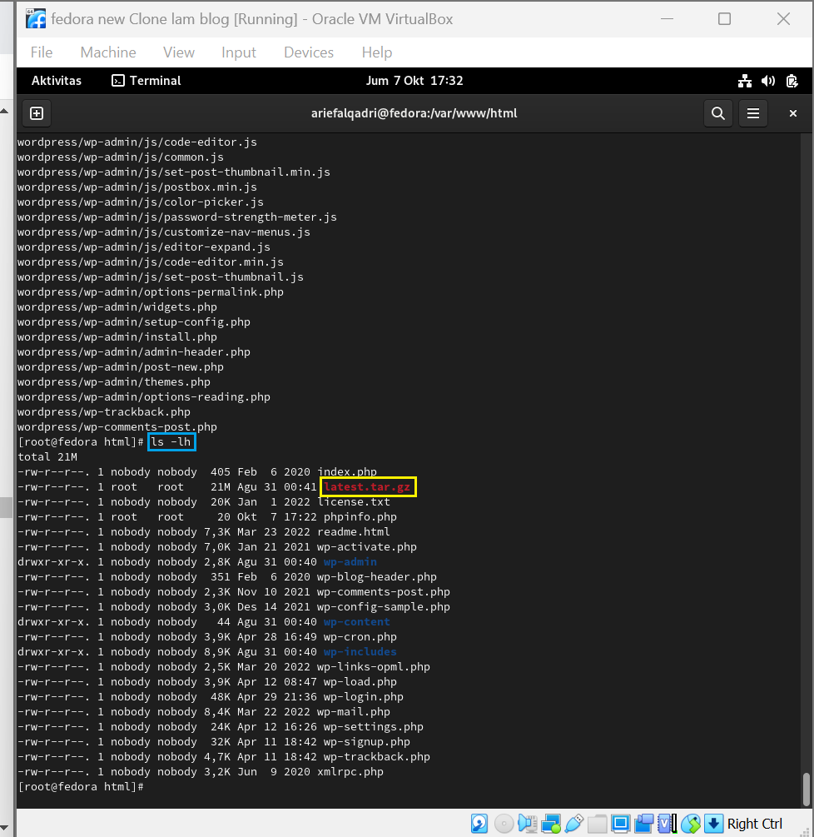The height and width of the screenshot is (837, 814).
Task: Minimize the VirtualBox window
Action: pyautogui.click(x=667, y=18)
